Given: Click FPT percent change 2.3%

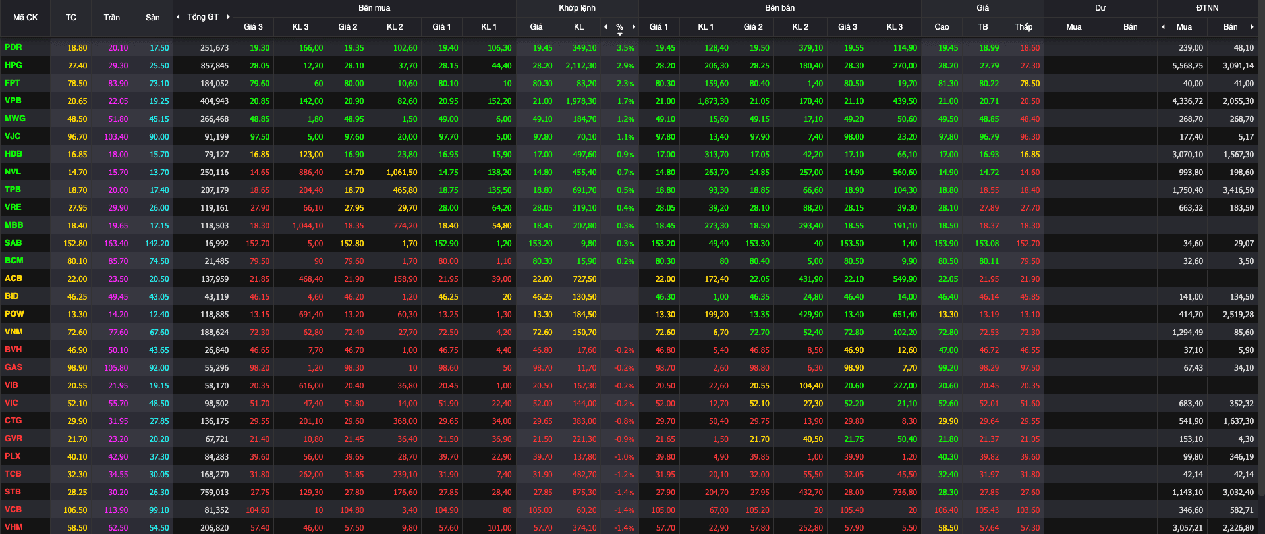Looking at the screenshot, I should 625,84.
